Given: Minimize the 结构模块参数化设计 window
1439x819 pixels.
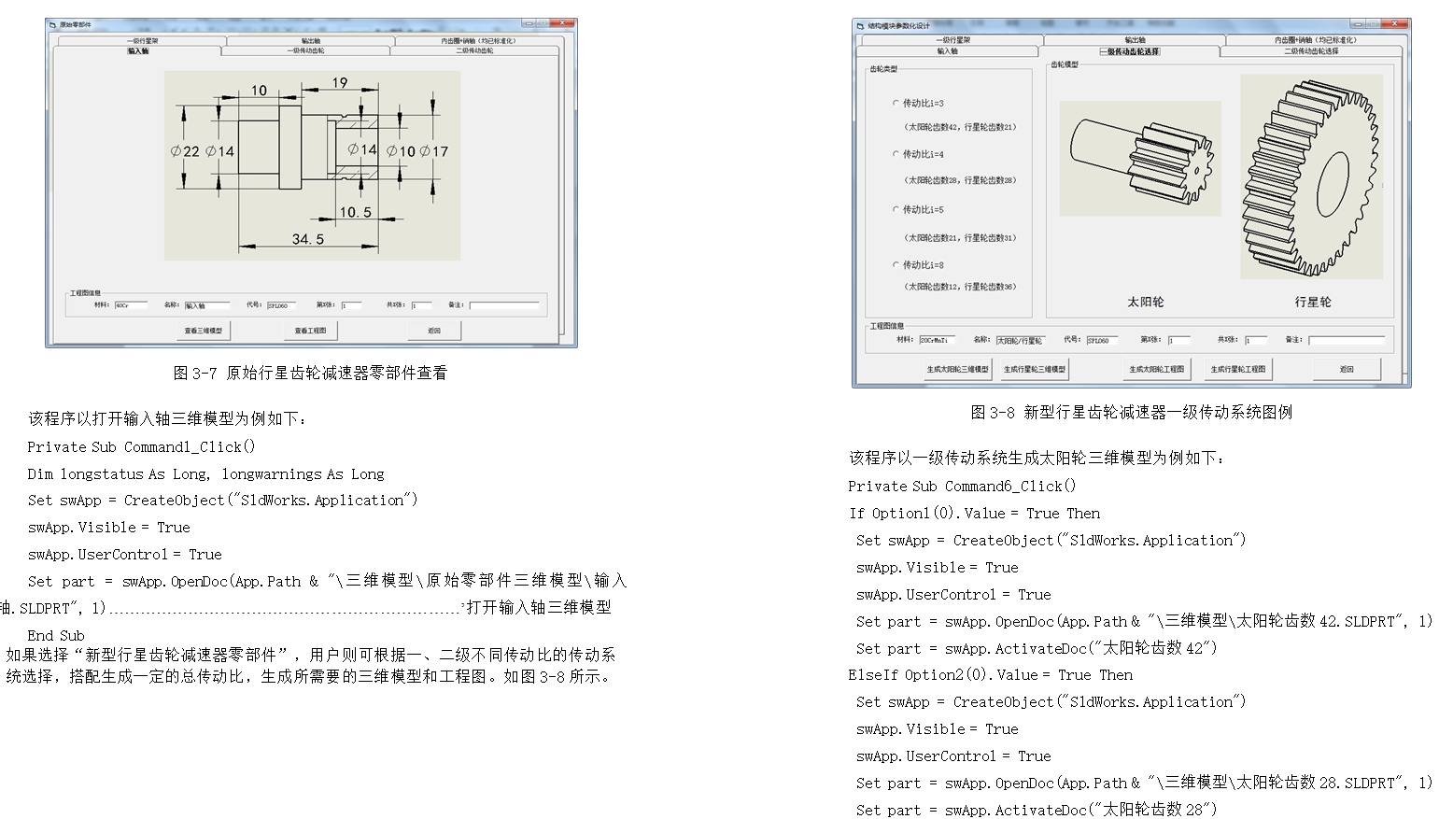Looking at the screenshot, I should [x=1358, y=24].
